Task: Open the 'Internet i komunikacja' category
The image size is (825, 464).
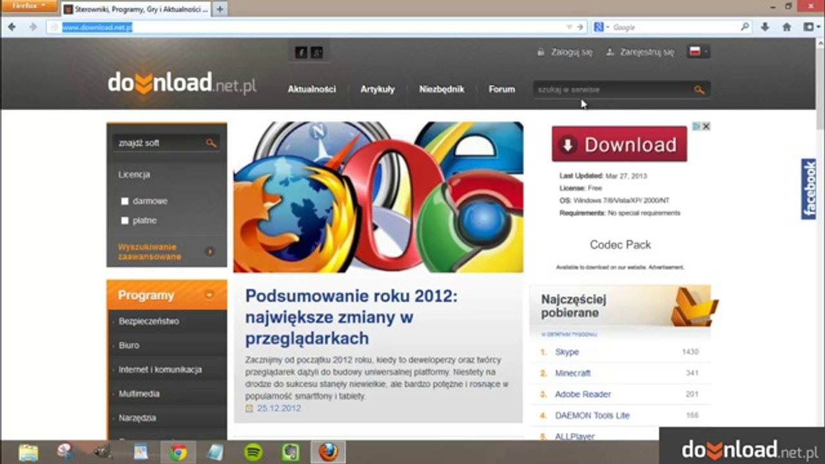Action: [160, 370]
